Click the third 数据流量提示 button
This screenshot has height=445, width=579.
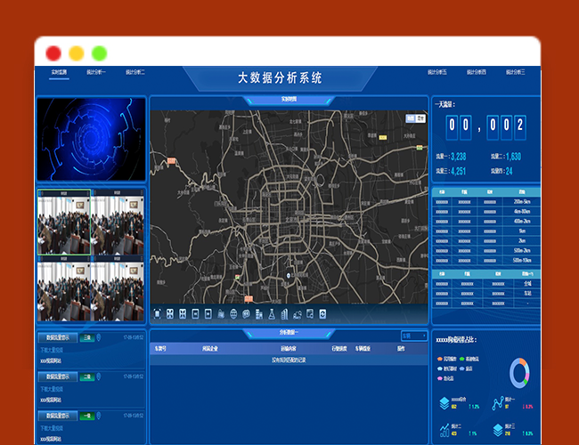pyautogui.click(x=59, y=416)
